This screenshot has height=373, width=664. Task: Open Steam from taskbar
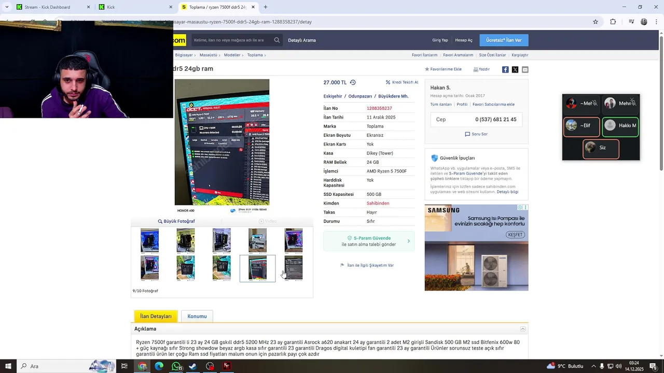(x=192, y=366)
